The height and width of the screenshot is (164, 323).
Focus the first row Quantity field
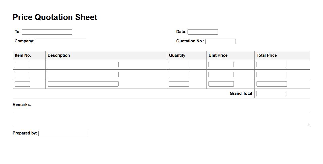click(x=179, y=65)
